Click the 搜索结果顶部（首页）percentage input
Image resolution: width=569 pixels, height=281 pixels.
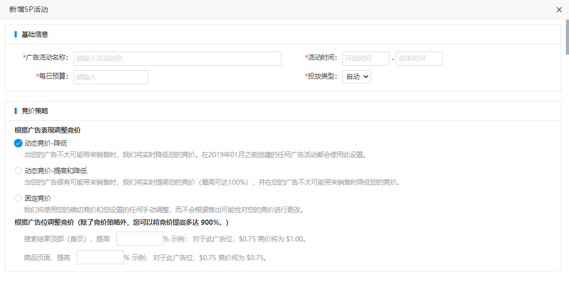140,239
